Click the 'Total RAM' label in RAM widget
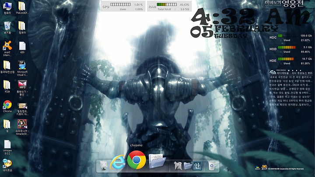 coord(164,9)
